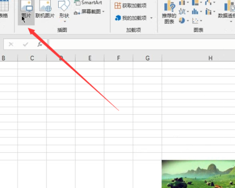The height and width of the screenshot is (188, 235).
Task: Expand the arrow under 形状
Action: [64, 22]
